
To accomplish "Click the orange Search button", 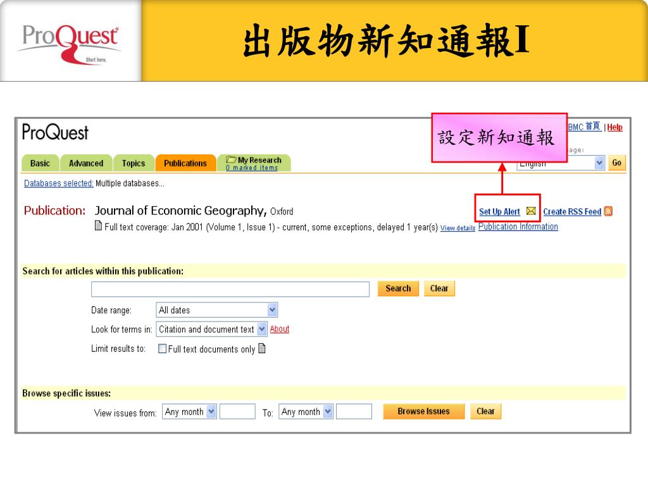I will 398,289.
